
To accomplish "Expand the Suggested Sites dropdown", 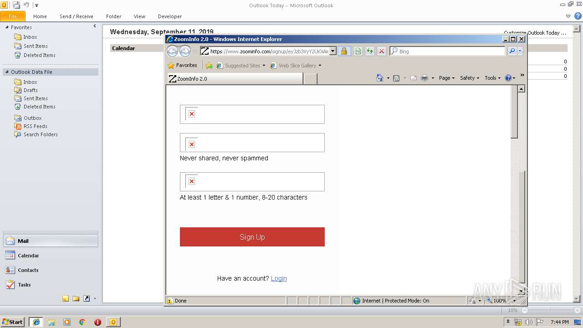I will pos(264,65).
